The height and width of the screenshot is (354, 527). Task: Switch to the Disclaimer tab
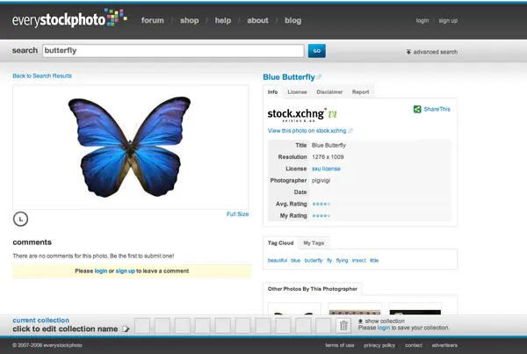click(x=329, y=91)
